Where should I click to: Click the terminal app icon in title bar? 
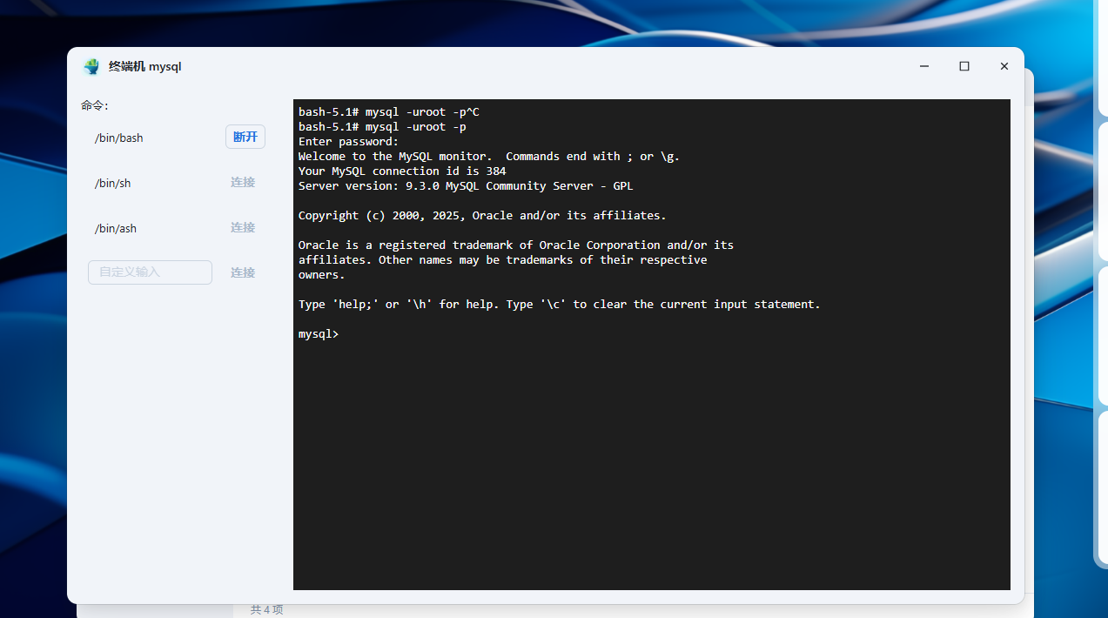pos(91,67)
